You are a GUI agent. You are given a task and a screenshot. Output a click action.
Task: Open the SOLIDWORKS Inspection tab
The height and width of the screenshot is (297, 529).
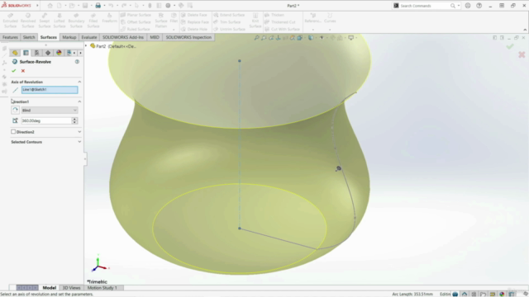click(x=188, y=37)
